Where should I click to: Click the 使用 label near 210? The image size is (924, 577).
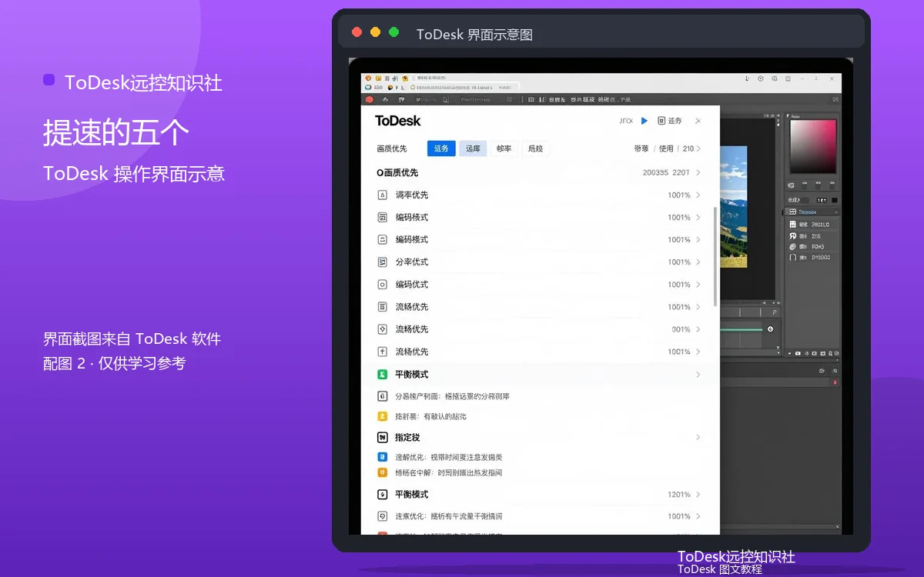coord(666,148)
